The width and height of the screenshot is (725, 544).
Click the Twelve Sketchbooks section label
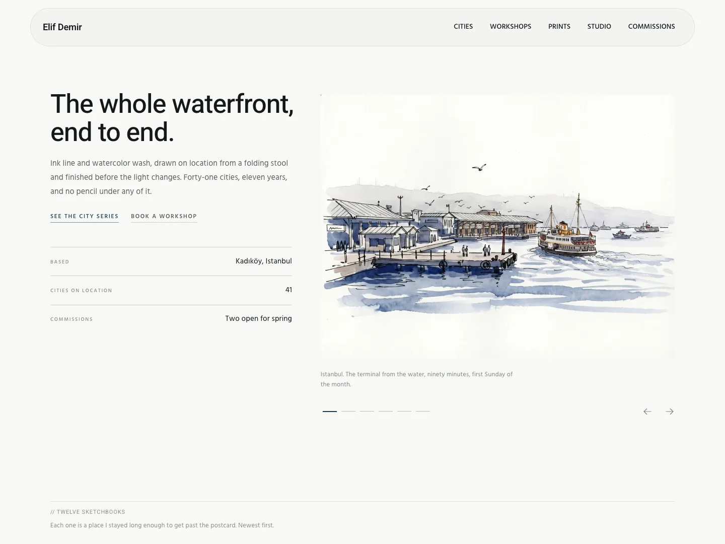88,512
